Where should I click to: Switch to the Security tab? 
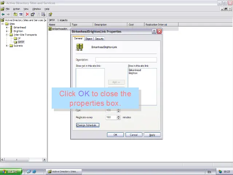(99, 39)
